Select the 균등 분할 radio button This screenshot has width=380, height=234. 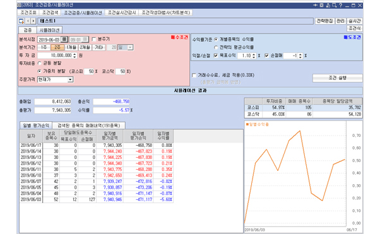(x=40, y=63)
